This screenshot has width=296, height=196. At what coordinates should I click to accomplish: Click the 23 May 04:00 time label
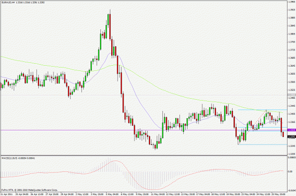click(248, 194)
